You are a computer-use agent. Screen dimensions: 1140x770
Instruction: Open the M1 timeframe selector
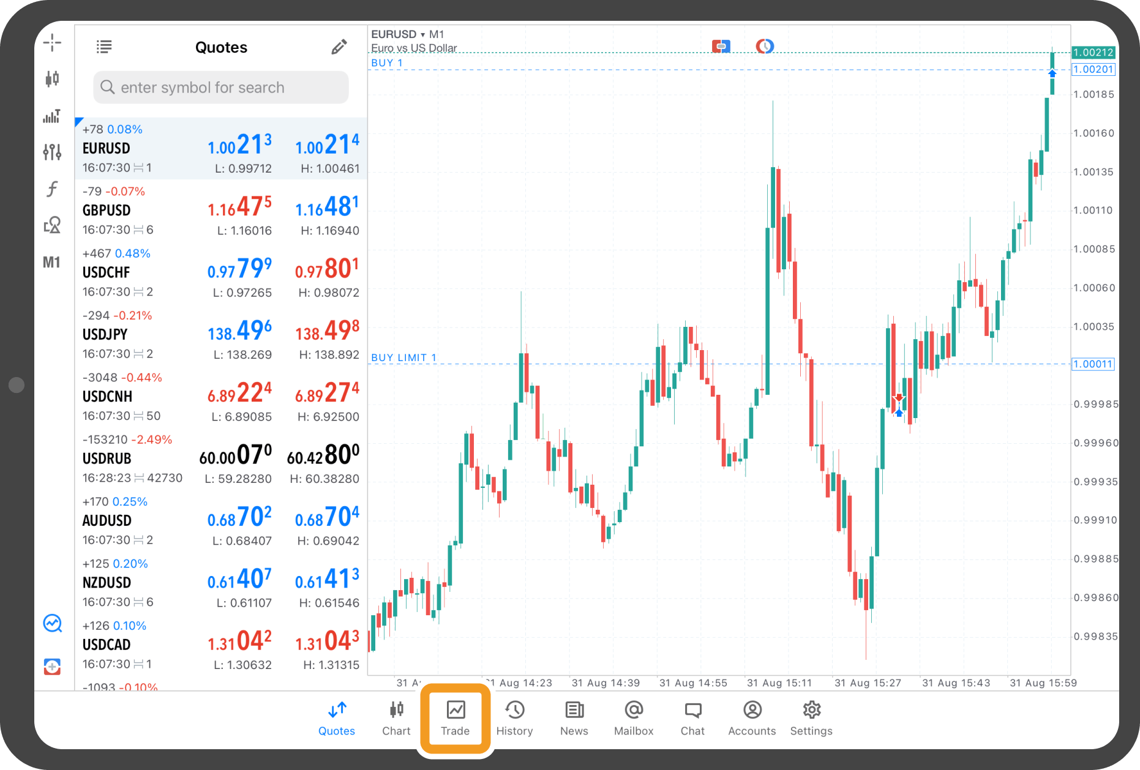(x=52, y=263)
